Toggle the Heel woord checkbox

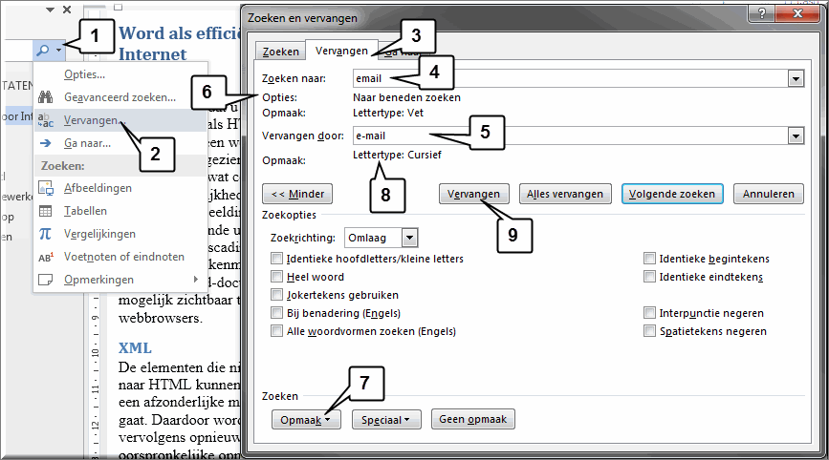[276, 277]
